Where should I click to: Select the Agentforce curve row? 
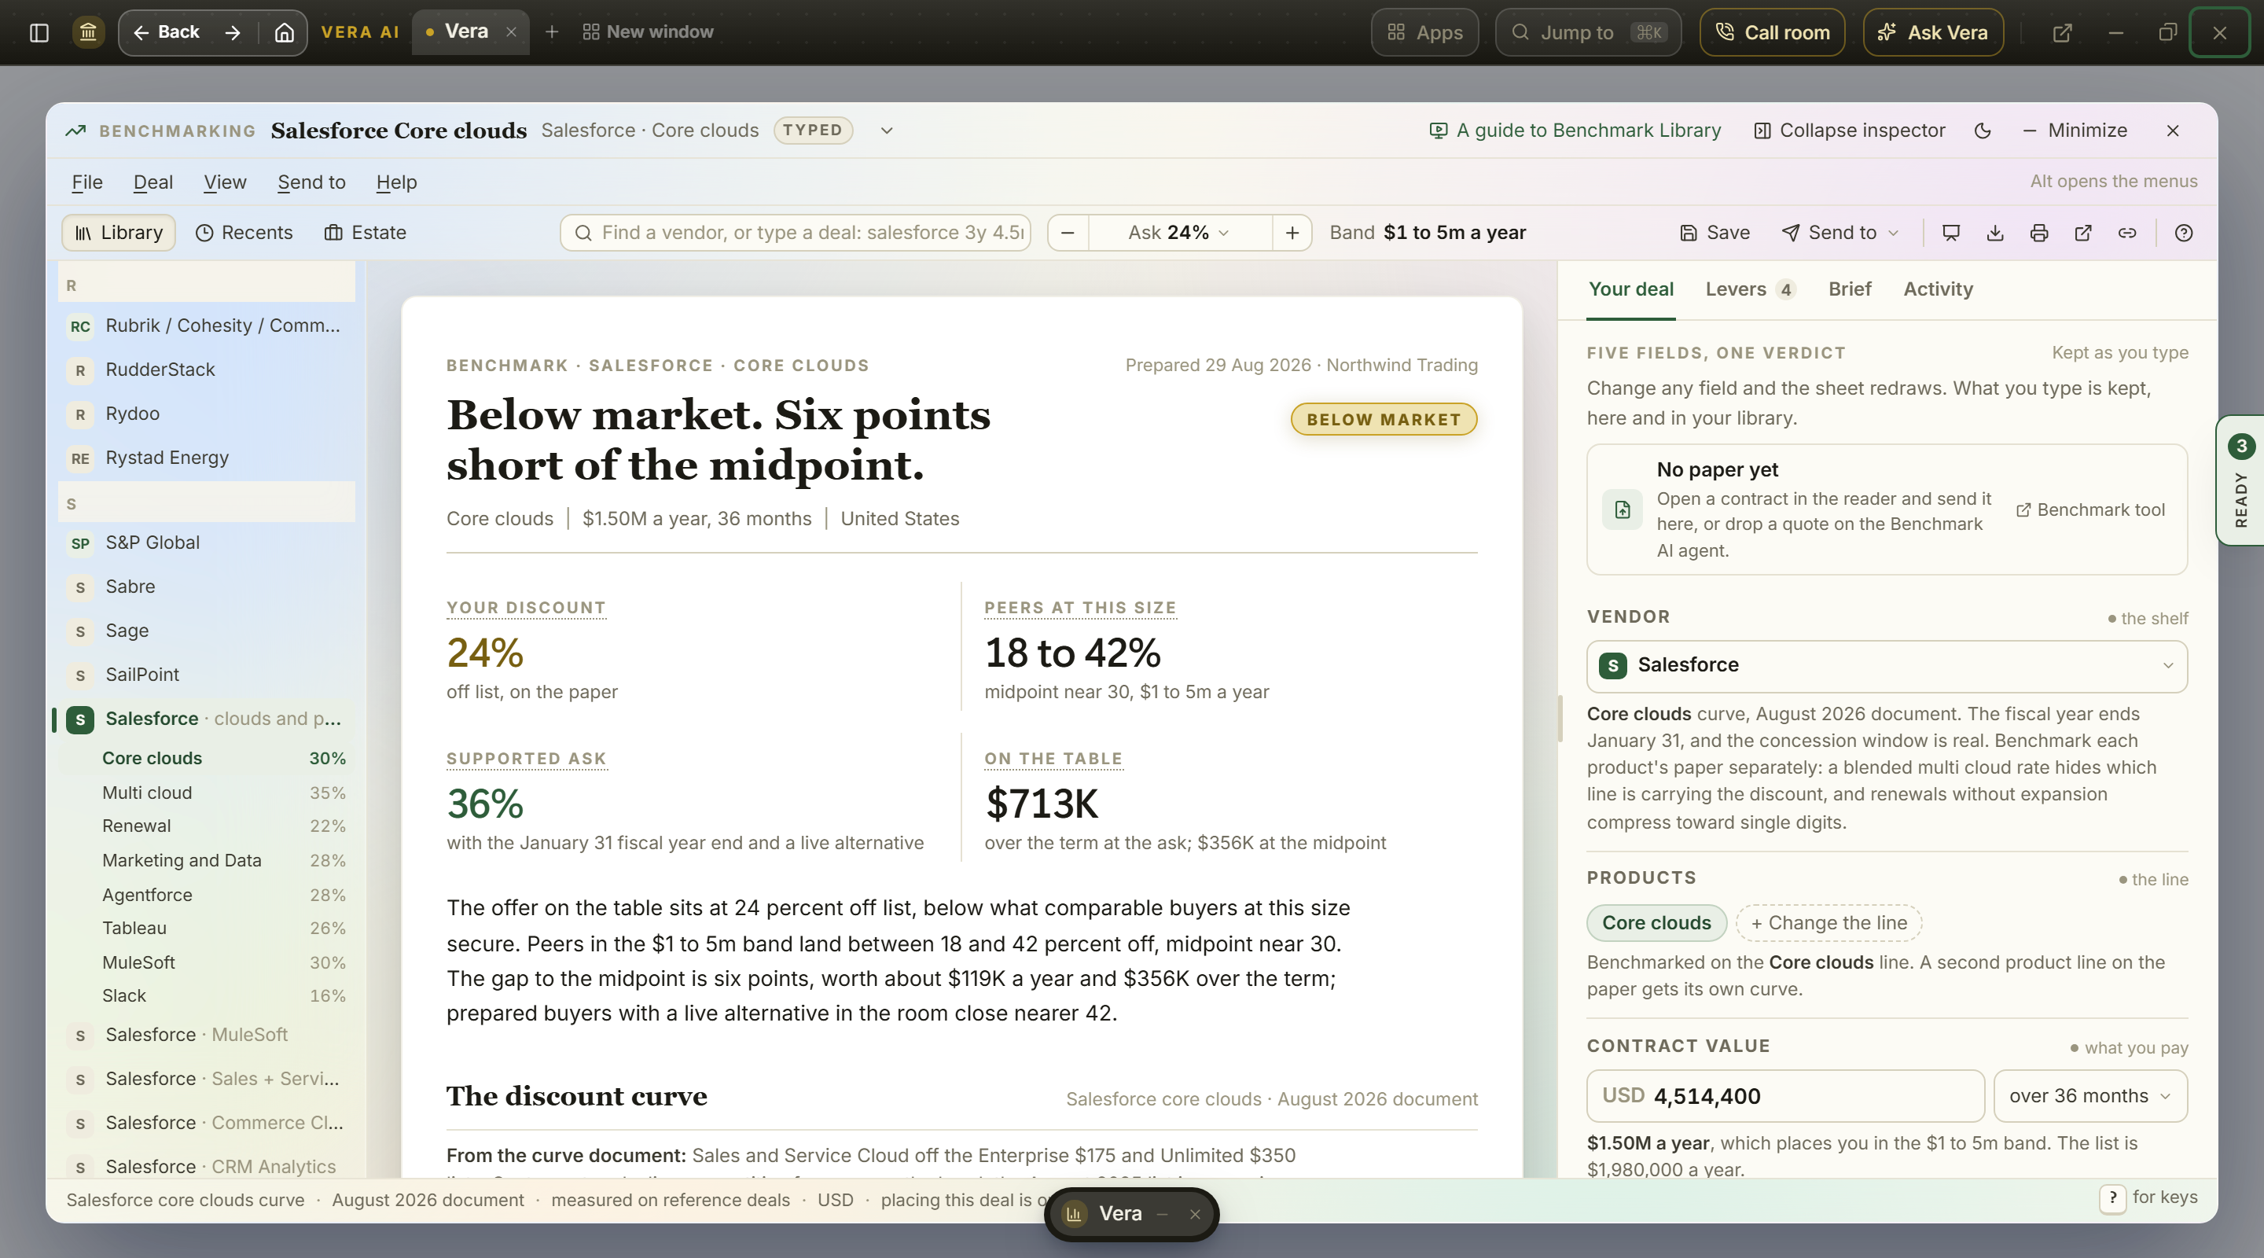click(x=223, y=895)
